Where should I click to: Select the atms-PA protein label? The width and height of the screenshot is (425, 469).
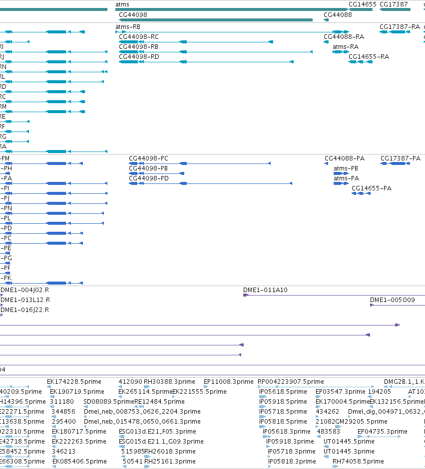click(347, 178)
